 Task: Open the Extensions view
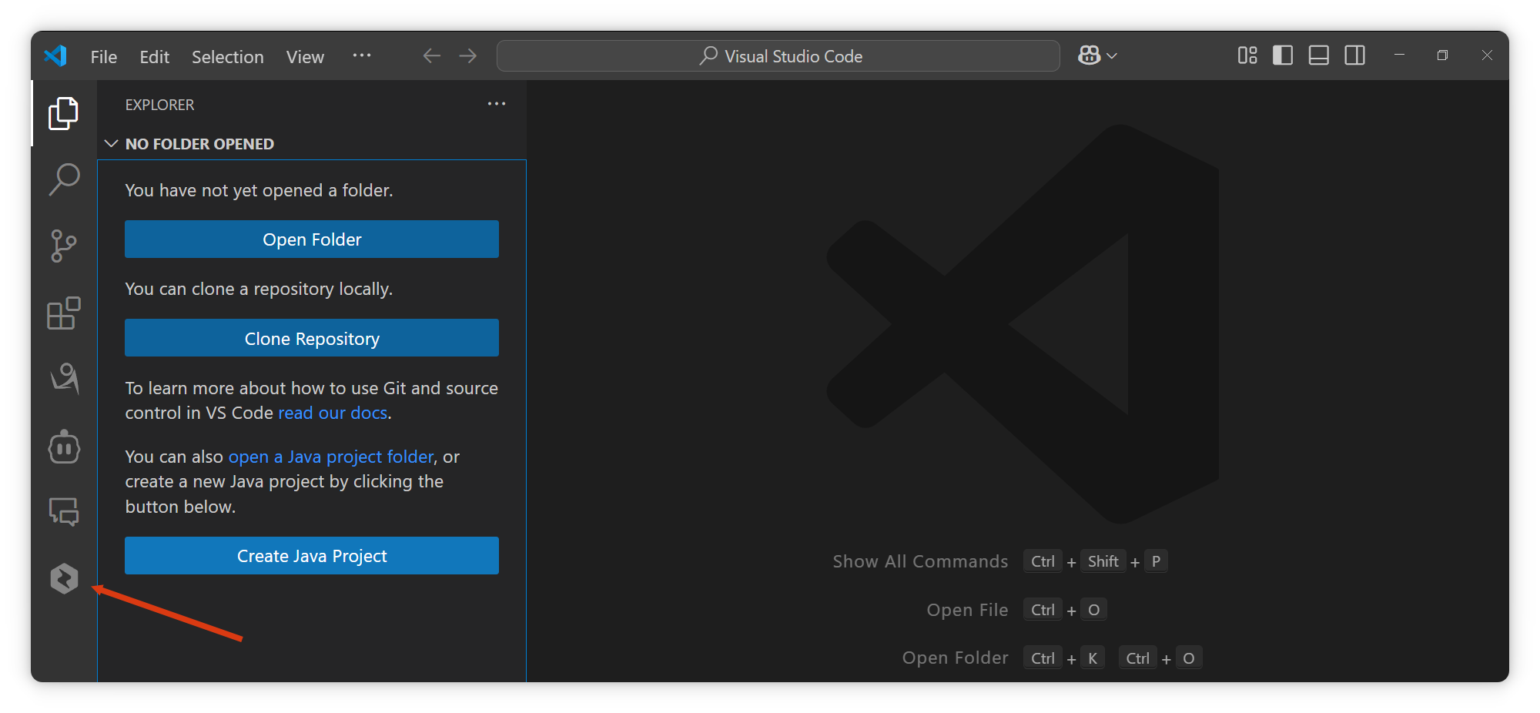pyautogui.click(x=63, y=313)
